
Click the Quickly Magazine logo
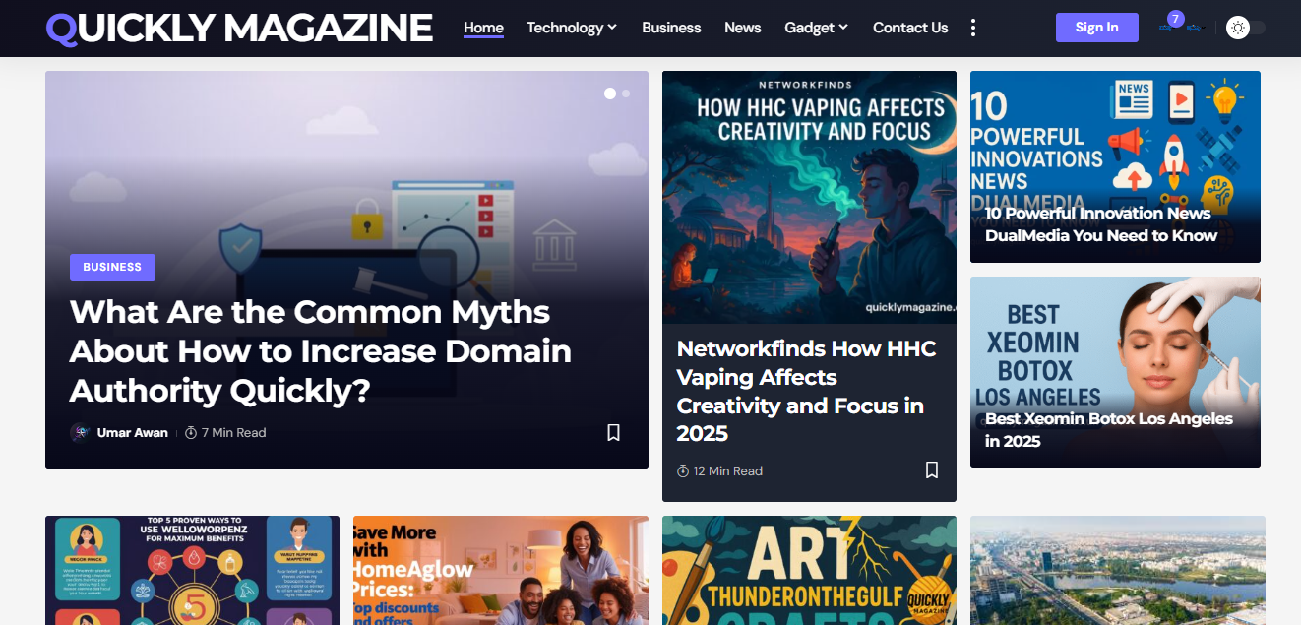click(x=239, y=28)
